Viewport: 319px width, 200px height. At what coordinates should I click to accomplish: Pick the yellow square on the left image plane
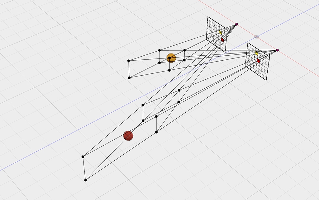220,32
